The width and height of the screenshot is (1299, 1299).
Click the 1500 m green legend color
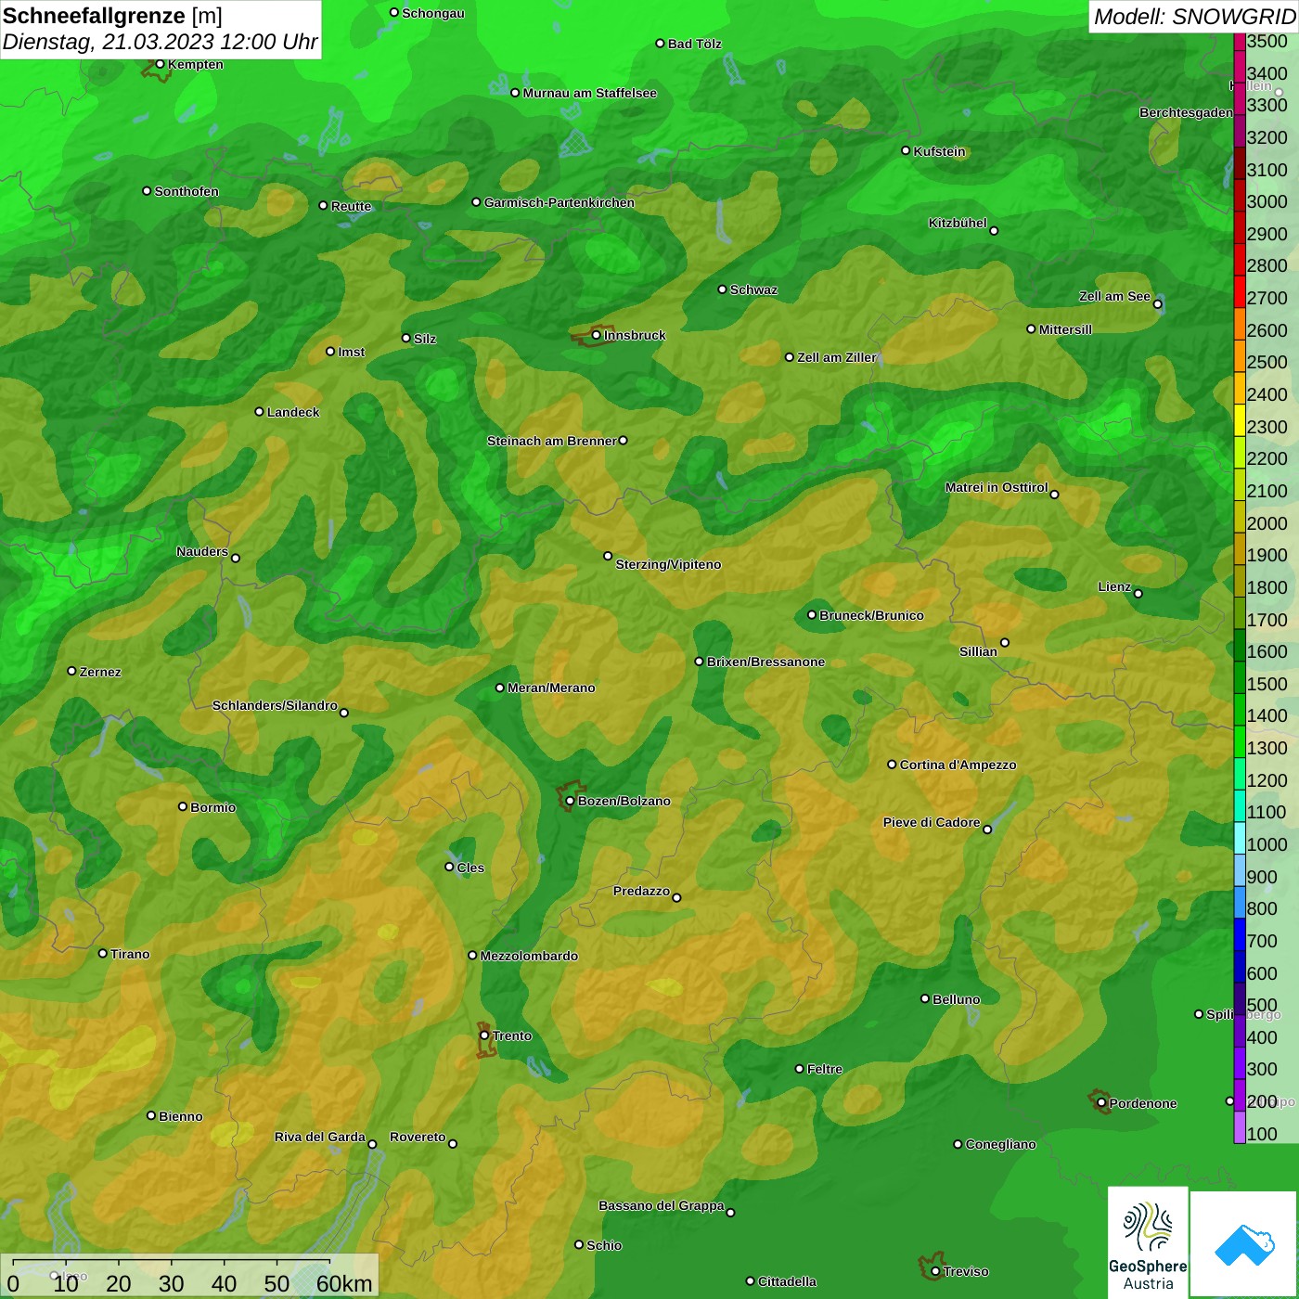click(x=1240, y=677)
